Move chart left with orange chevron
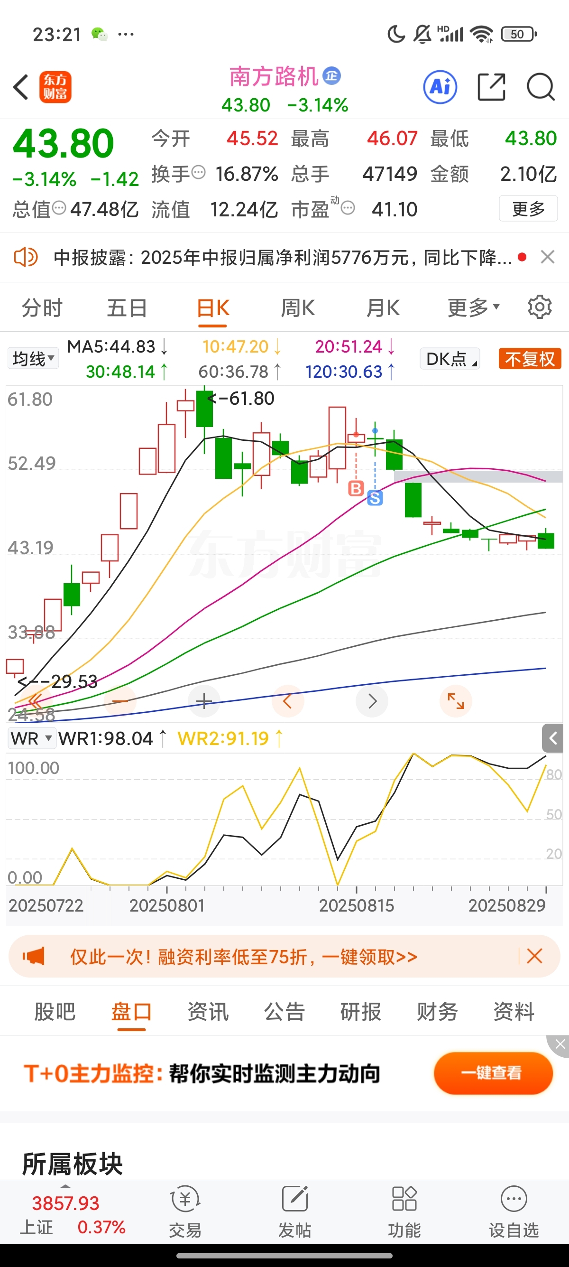The width and height of the screenshot is (569, 1267). [288, 701]
